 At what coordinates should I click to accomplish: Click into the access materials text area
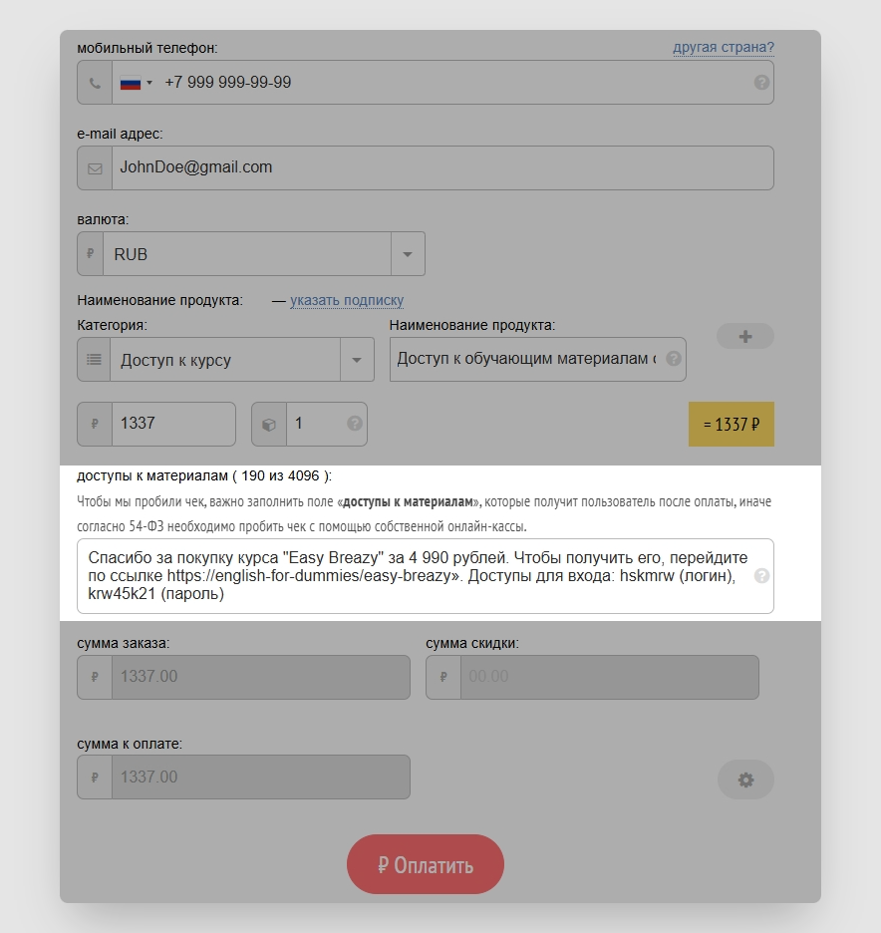coord(419,576)
